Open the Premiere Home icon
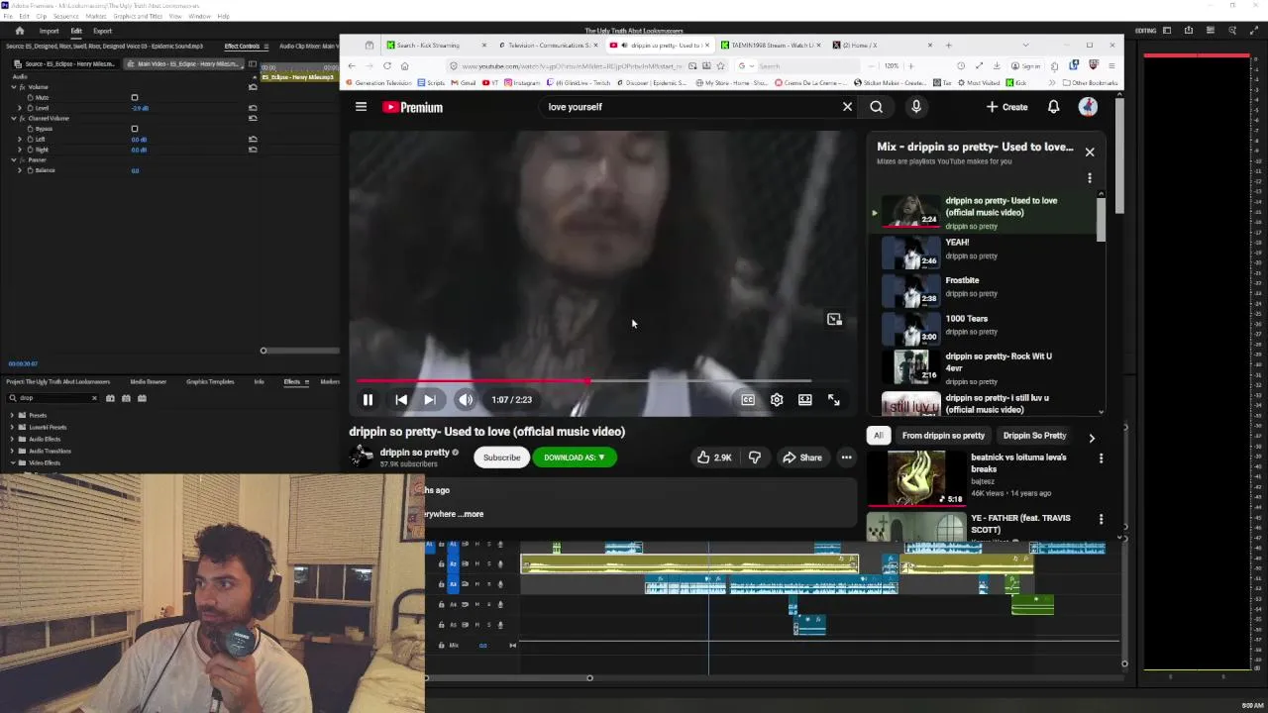The width and height of the screenshot is (1268, 713). click(x=19, y=31)
